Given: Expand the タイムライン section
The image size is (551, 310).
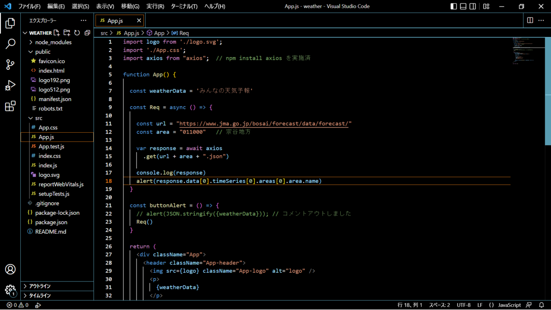Looking at the screenshot, I should pyautogui.click(x=57, y=296).
